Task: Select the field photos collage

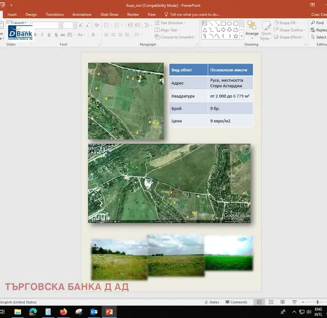Action: (x=172, y=257)
